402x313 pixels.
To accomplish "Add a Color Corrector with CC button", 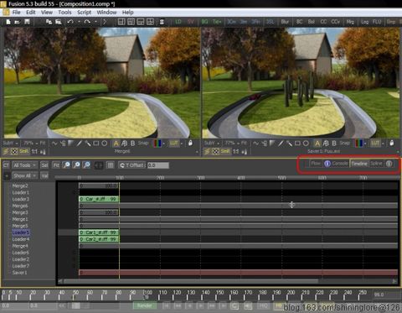I will coord(323,22).
